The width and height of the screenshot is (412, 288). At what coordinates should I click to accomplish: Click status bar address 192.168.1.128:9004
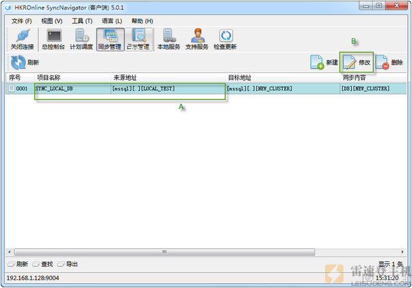(x=33, y=278)
